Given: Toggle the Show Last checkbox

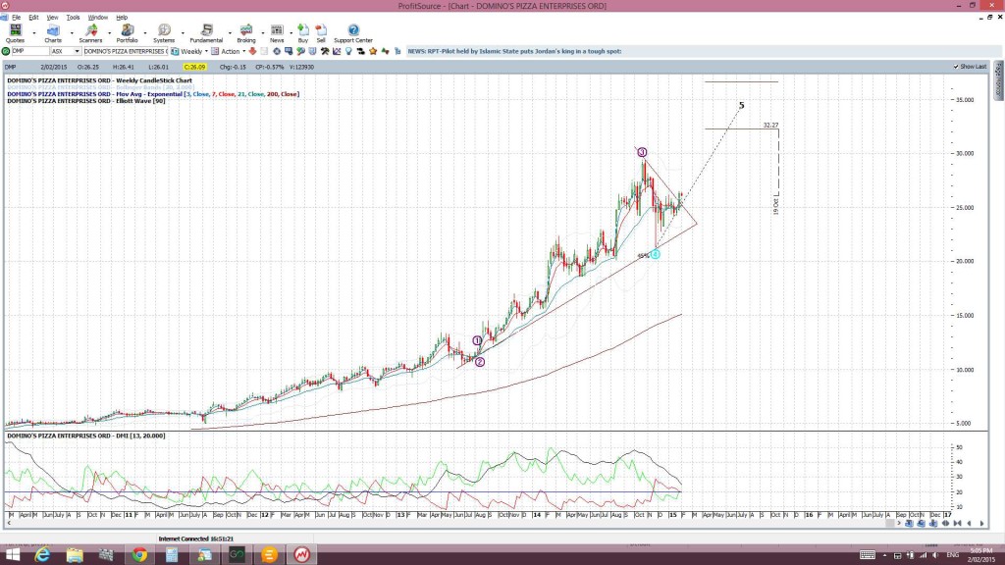Looking at the screenshot, I should pyautogui.click(x=956, y=67).
